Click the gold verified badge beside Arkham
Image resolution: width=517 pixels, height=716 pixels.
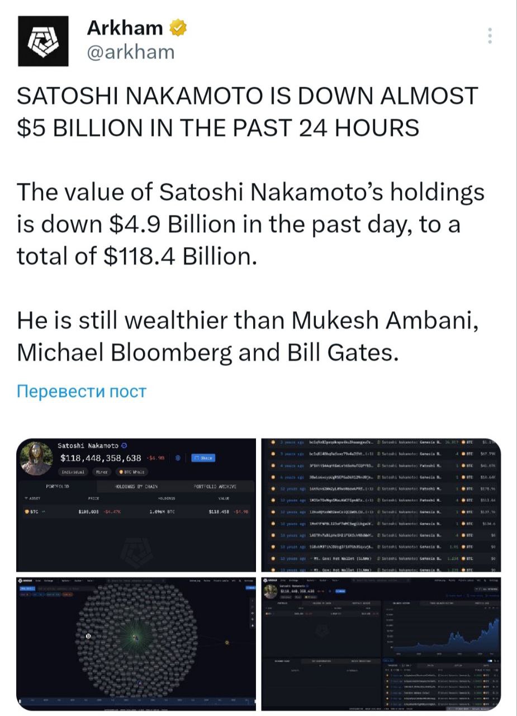click(178, 27)
